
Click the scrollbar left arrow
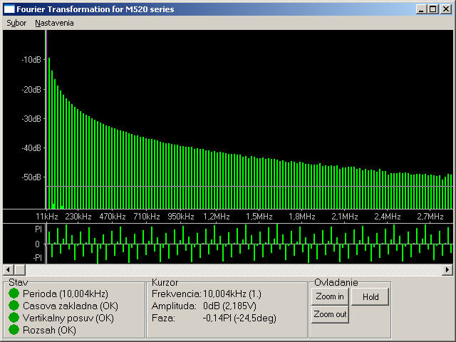pos(8,270)
